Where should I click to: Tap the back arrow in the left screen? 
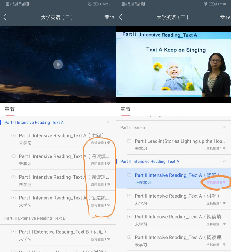tap(5, 17)
